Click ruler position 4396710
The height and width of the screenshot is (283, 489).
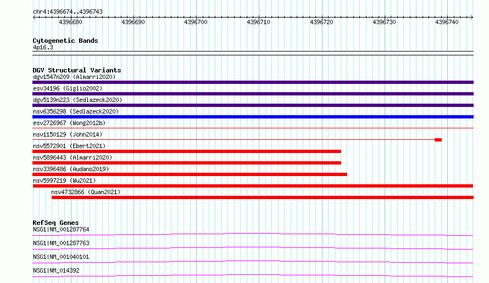[259, 22]
